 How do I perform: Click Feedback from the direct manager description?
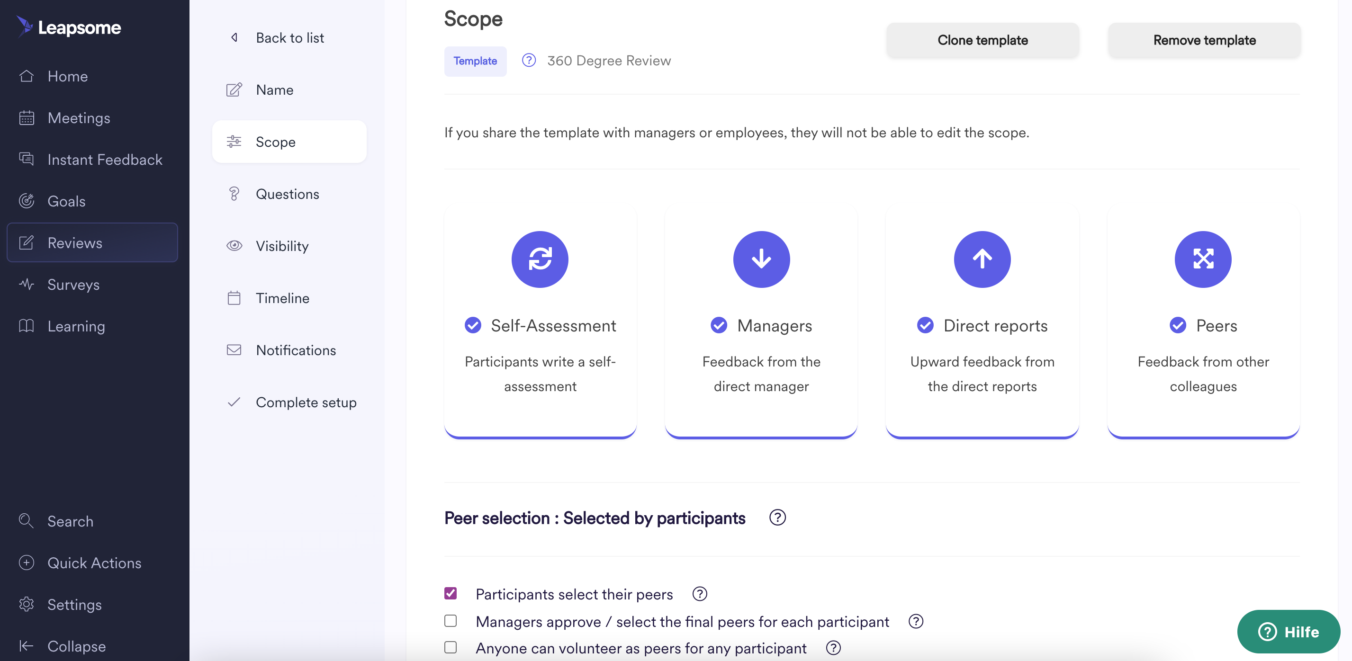tap(761, 374)
